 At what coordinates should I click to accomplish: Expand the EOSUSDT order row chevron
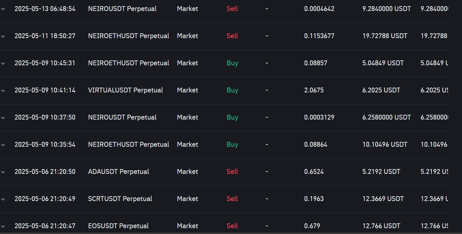[3, 226]
